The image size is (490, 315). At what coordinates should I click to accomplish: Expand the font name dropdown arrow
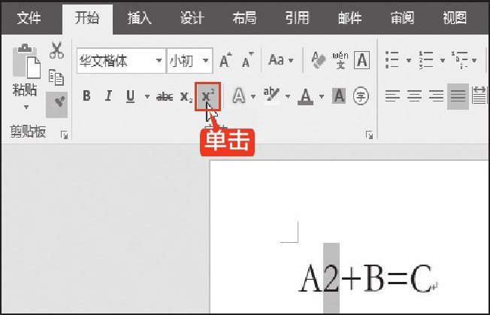[159, 61]
